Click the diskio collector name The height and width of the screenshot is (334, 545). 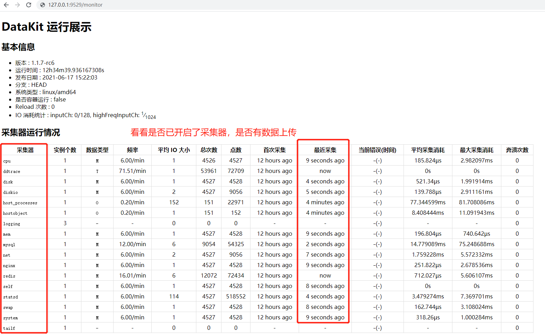click(x=10, y=192)
